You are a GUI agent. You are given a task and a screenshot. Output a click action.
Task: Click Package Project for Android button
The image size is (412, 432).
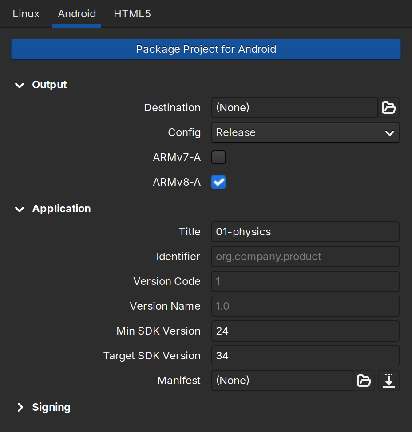tap(206, 49)
